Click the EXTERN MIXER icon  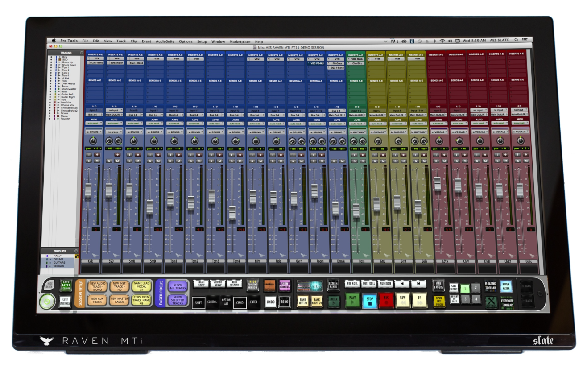(x=333, y=284)
